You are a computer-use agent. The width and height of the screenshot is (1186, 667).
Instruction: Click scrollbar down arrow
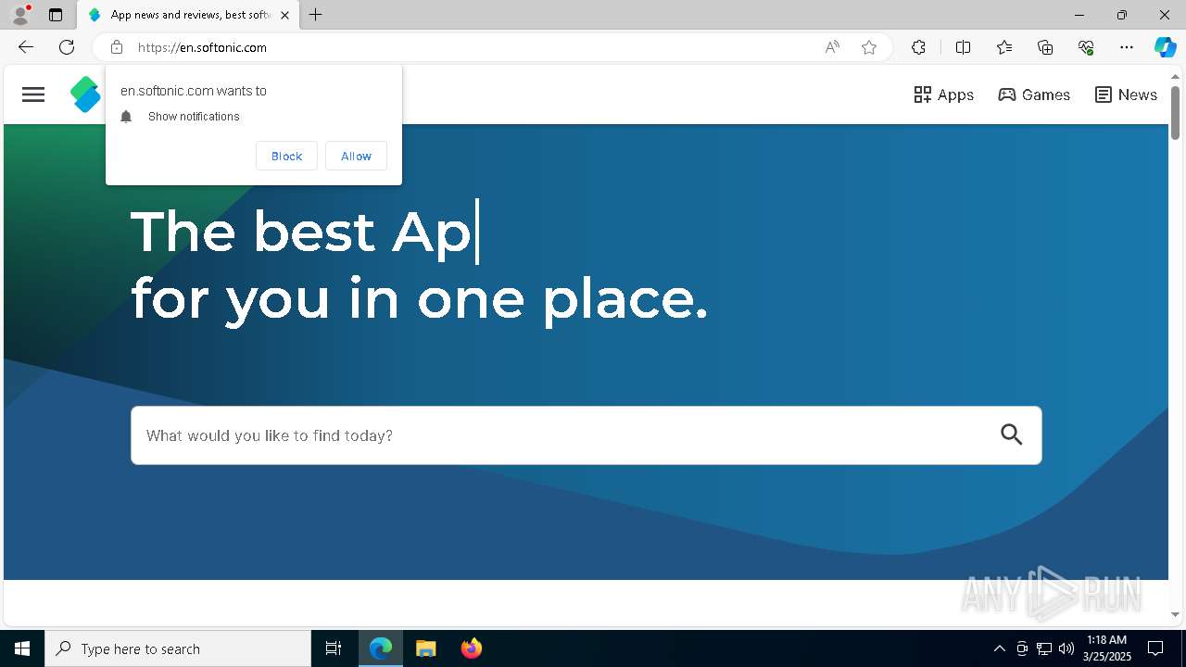pos(1175,614)
